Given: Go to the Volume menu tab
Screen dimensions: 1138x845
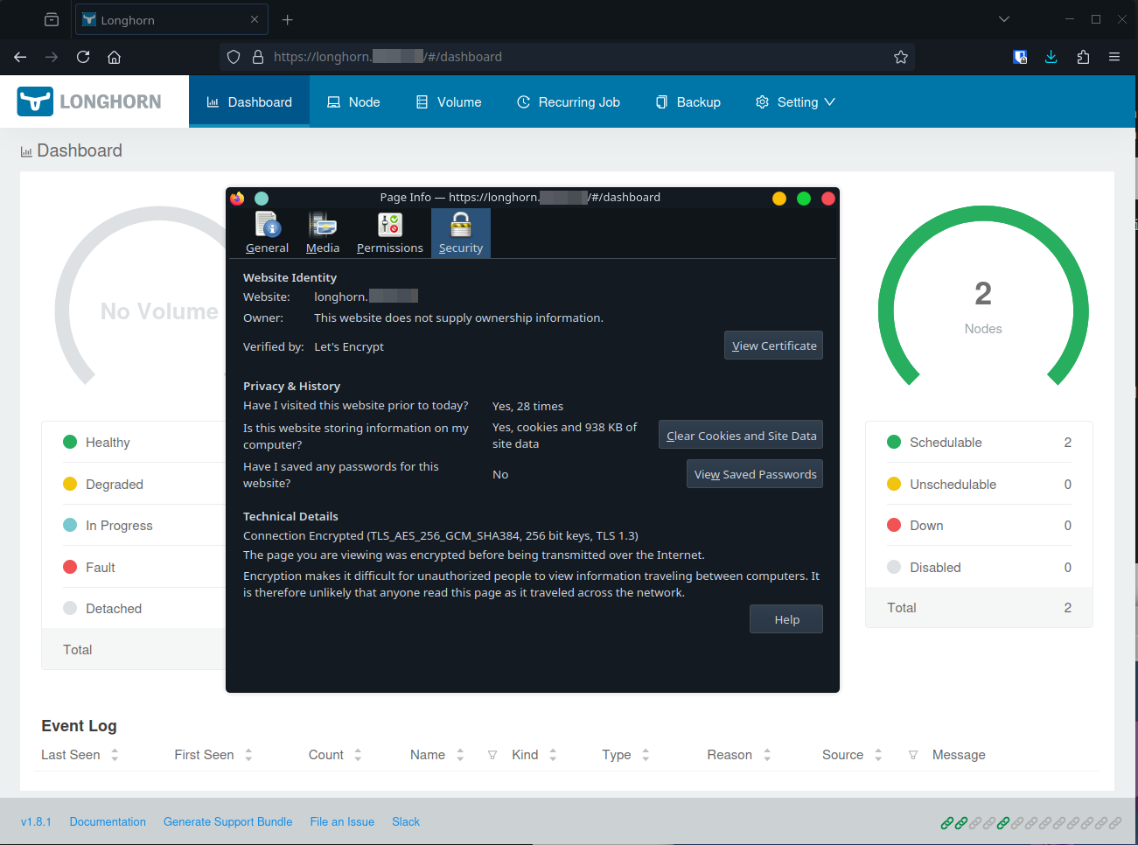Looking at the screenshot, I should point(449,102).
